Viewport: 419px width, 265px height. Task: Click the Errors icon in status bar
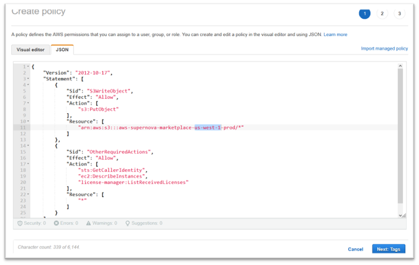coord(57,223)
